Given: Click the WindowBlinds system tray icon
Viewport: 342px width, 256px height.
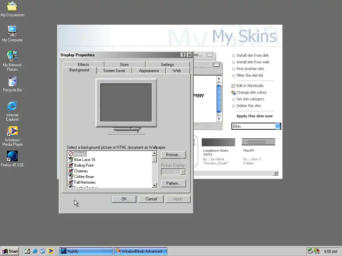Looking at the screenshot, I should coord(317,251).
